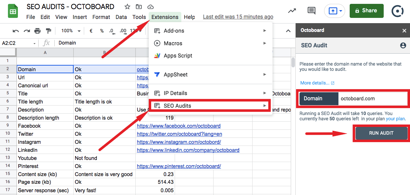Viewport: 410px width, 195px height.
Task: Open the LinkedIn company link
Action: click(x=188, y=150)
